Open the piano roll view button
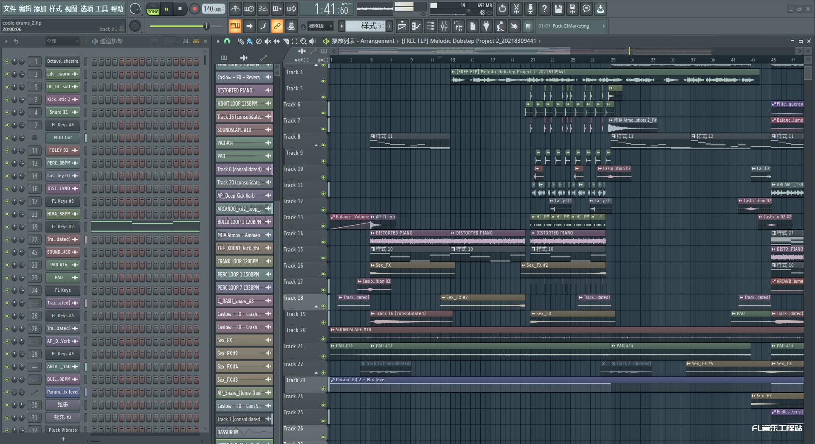Image resolution: width=815 pixels, height=444 pixels. tap(416, 26)
